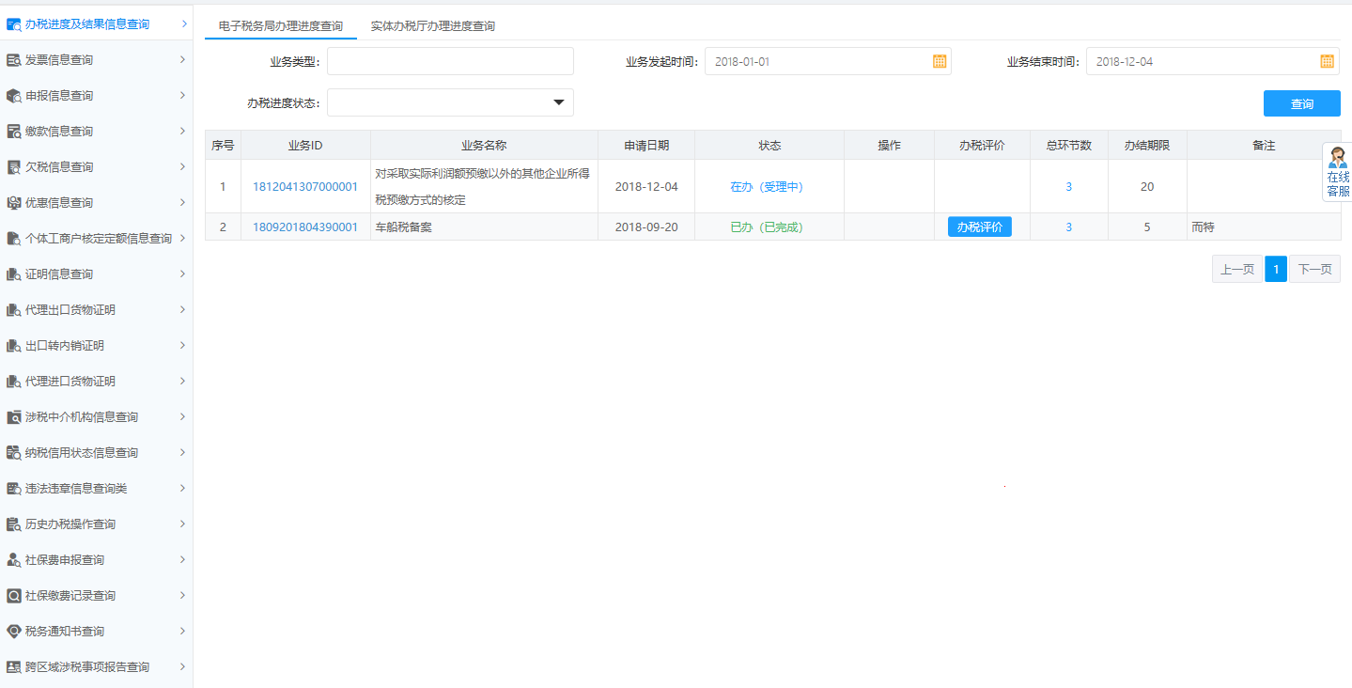Click the 税务通知书查询 sidebar icon
Image resolution: width=1352 pixels, height=688 pixels.
[x=14, y=632]
